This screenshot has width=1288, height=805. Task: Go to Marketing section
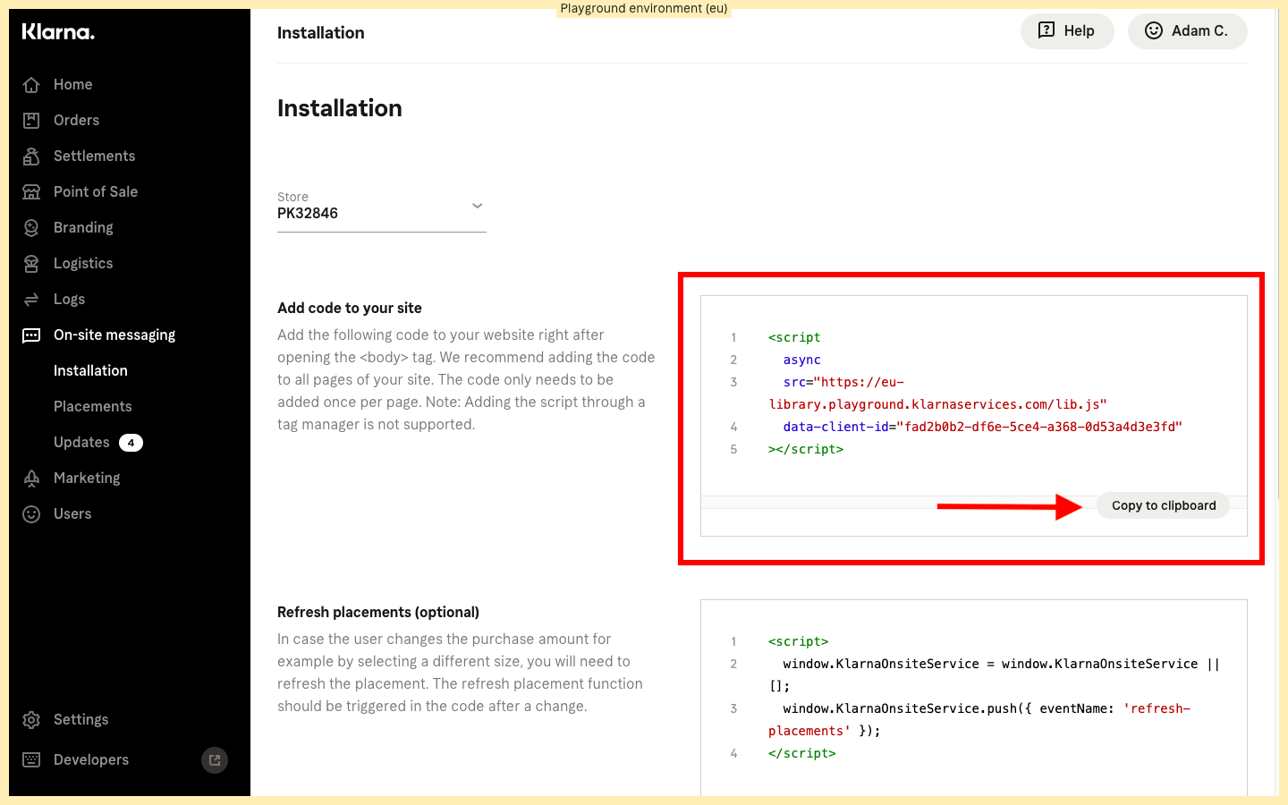(x=87, y=478)
